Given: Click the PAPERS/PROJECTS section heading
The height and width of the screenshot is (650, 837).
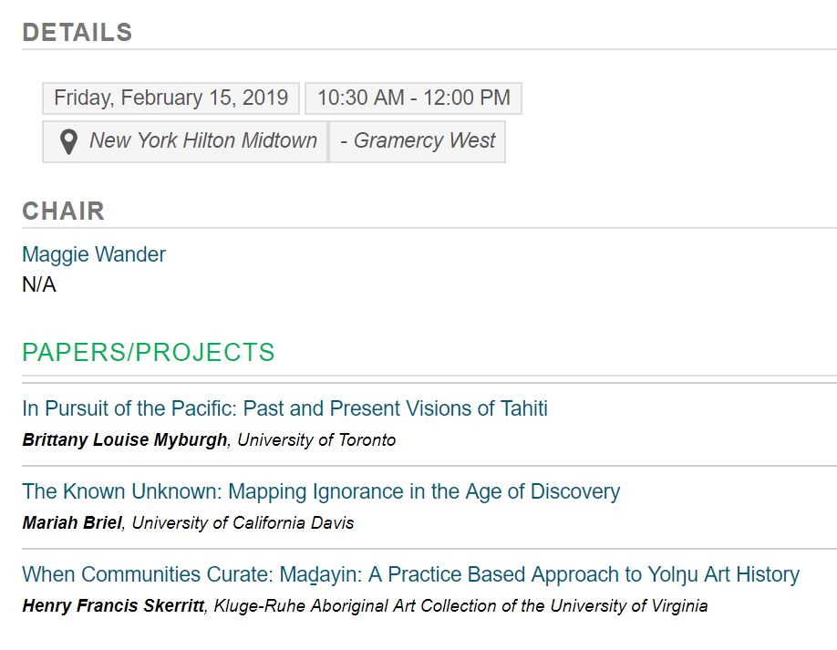Looking at the screenshot, I should [x=148, y=353].
